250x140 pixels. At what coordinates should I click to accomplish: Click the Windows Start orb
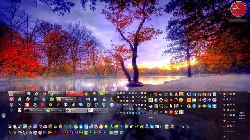click(x=4, y=115)
